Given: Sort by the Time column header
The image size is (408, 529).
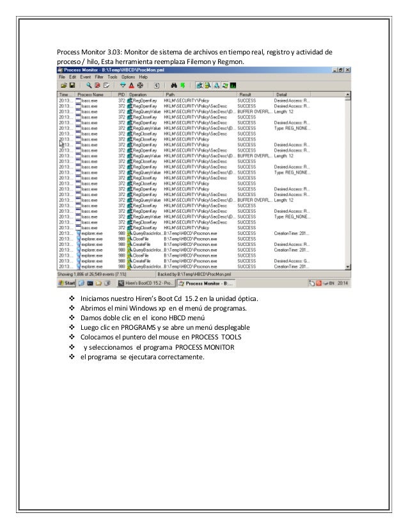Looking at the screenshot, I should click(x=66, y=95).
